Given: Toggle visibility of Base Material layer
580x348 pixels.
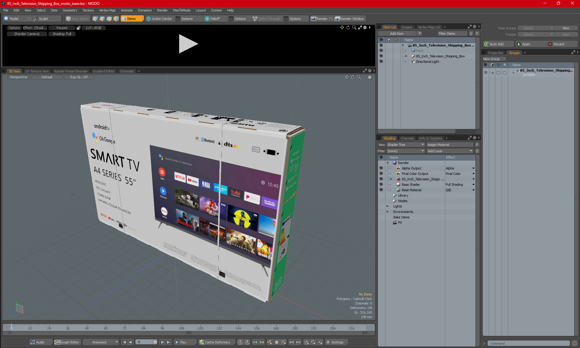Looking at the screenshot, I should [x=381, y=190].
